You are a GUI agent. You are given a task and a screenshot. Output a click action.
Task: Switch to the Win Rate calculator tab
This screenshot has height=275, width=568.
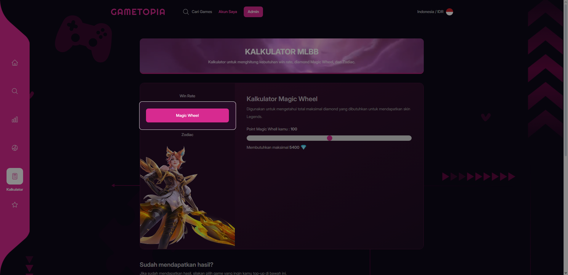187,96
